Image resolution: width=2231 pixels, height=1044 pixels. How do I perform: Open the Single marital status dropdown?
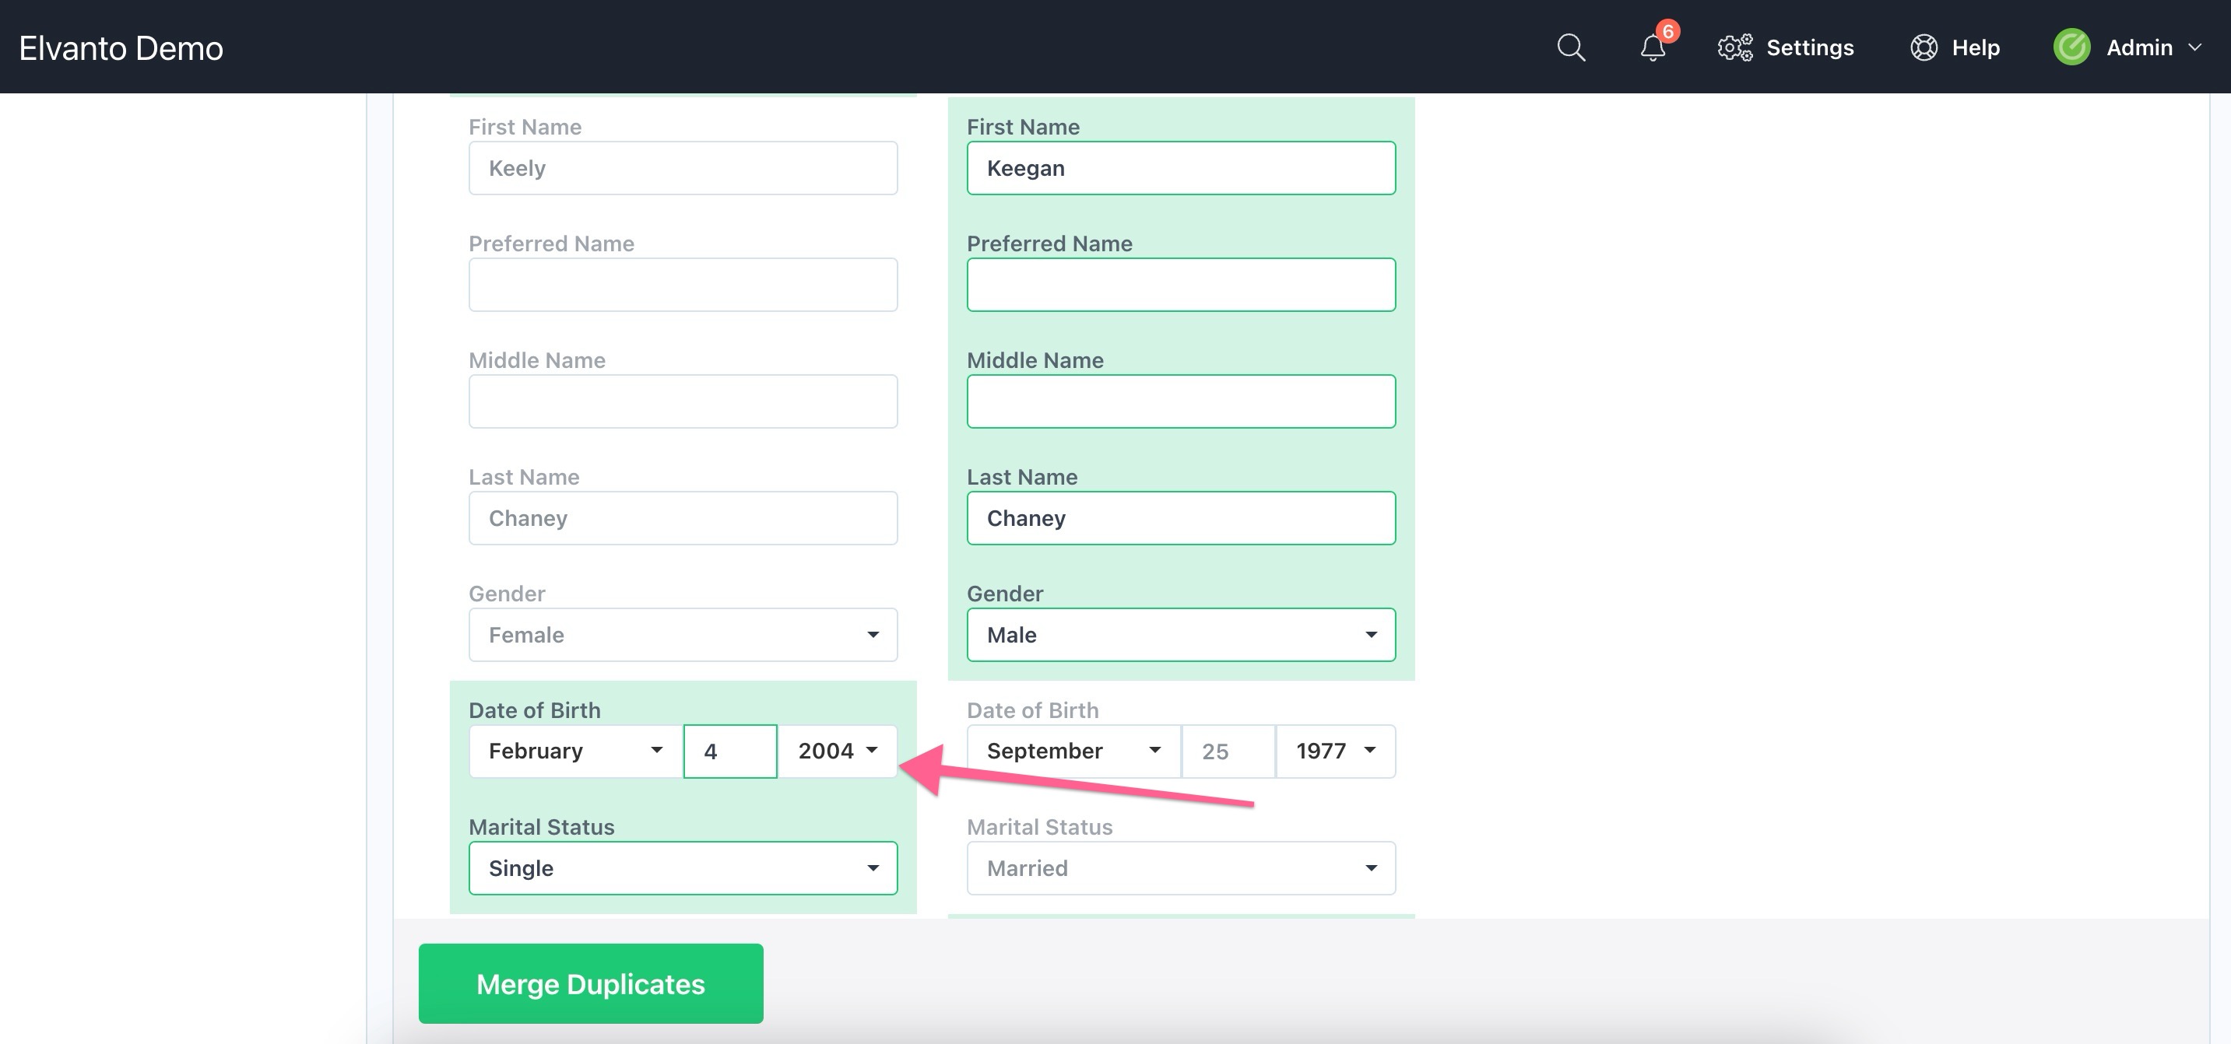683,867
